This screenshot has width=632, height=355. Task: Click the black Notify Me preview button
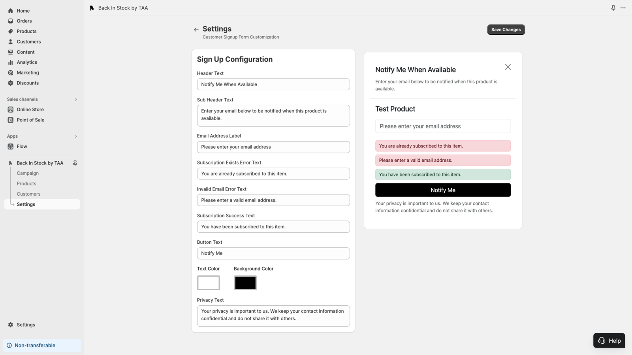[x=443, y=190]
